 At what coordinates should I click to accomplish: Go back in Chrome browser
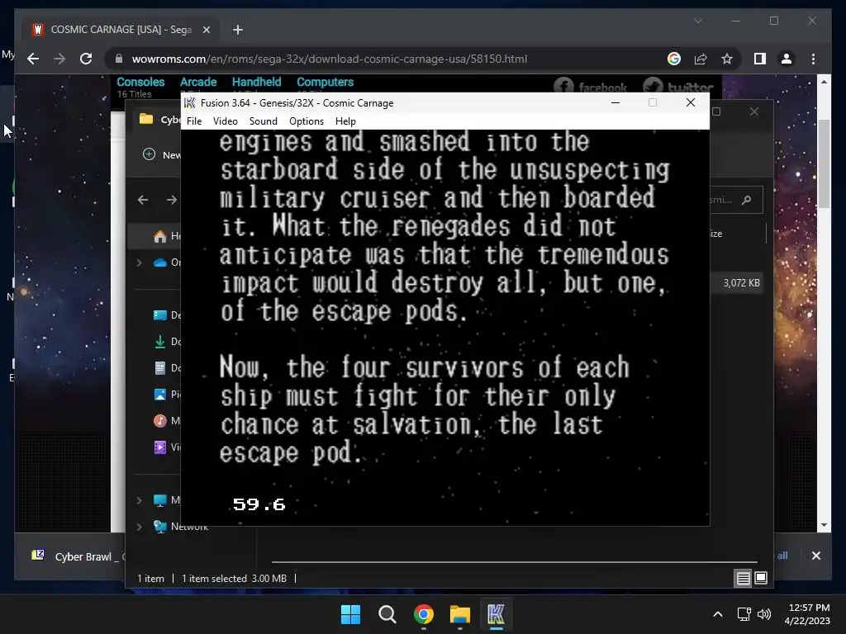33,59
